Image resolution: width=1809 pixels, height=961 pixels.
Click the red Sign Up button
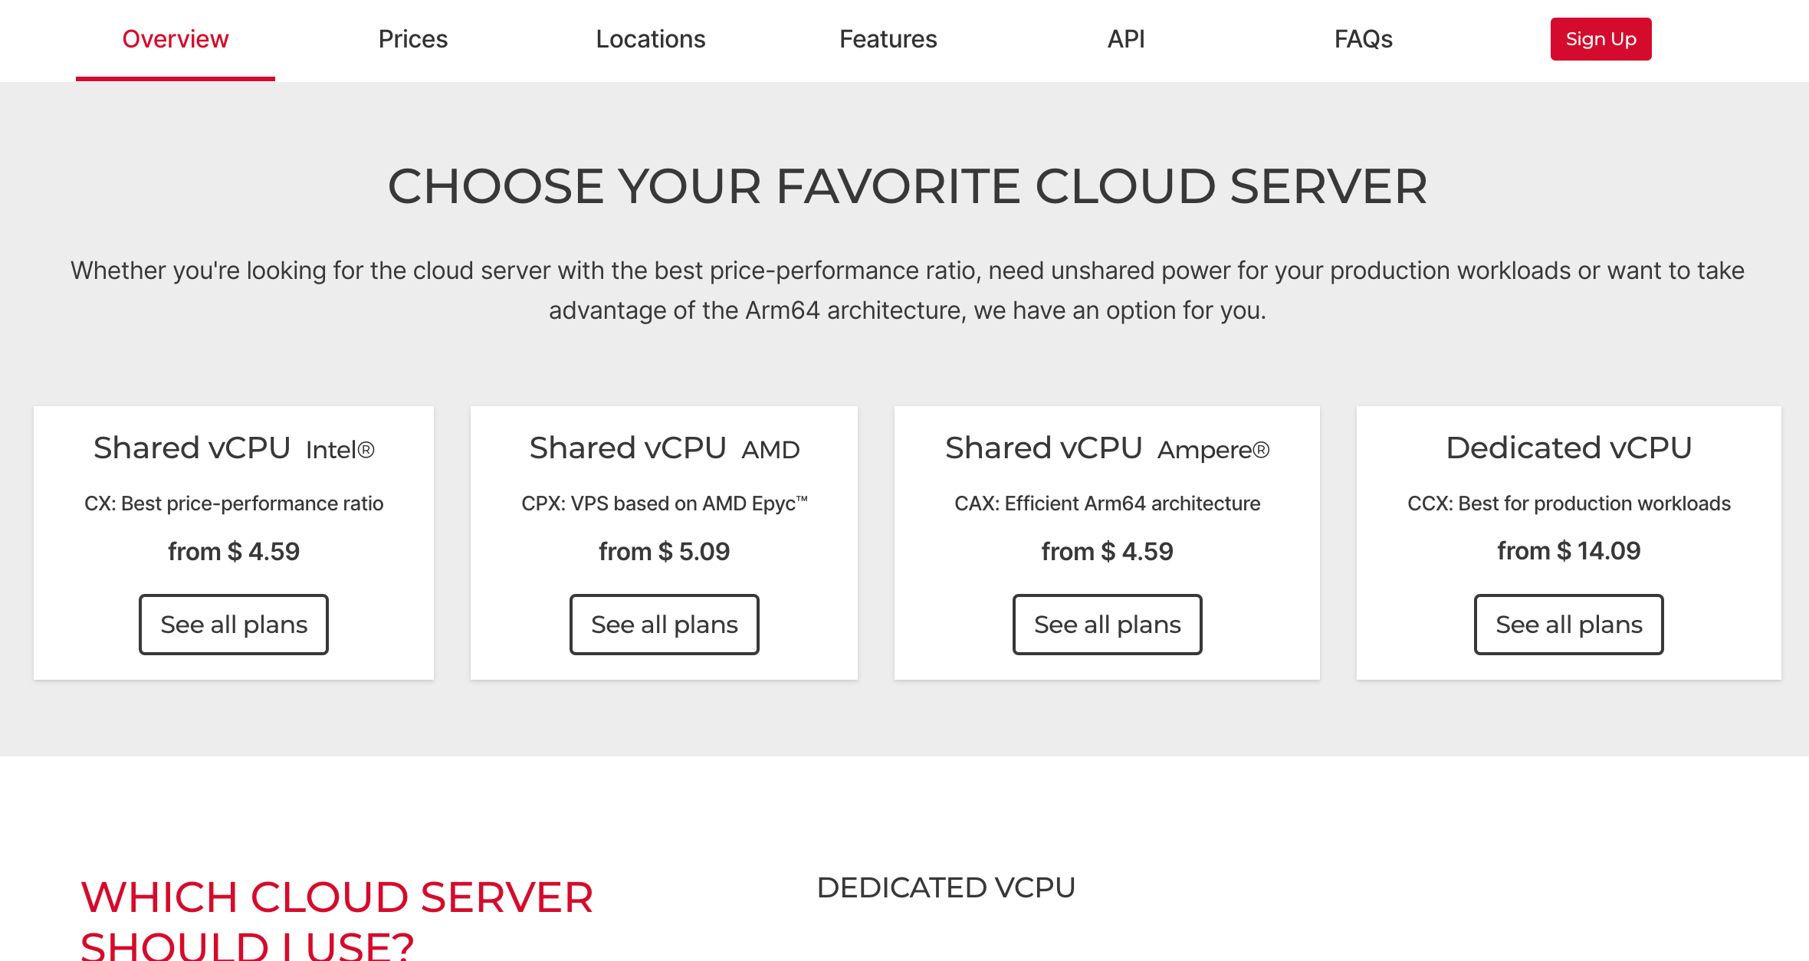pos(1601,39)
